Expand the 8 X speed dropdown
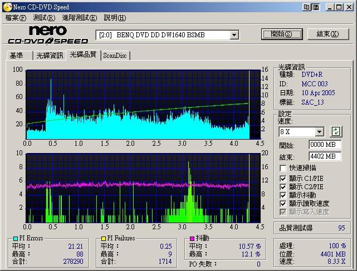 coord(320,131)
